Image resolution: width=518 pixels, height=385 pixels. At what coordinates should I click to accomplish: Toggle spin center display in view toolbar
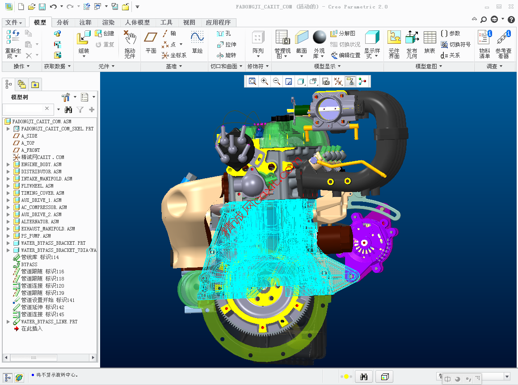point(362,81)
